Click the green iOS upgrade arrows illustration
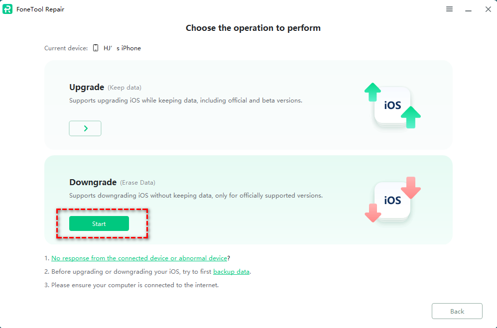Image resolution: width=497 pixels, height=328 pixels. pyautogui.click(x=392, y=106)
